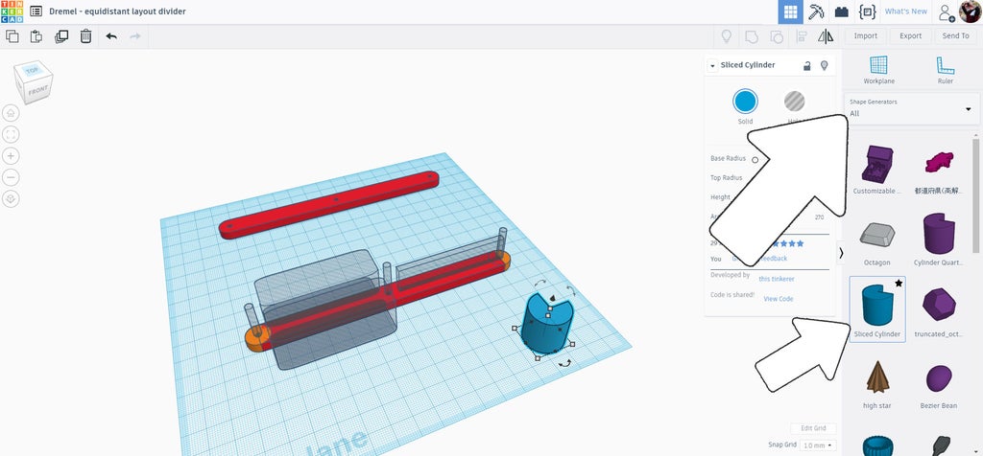Toggle the orthographic perspective view button
This screenshot has height=456, width=983.
tap(11, 199)
